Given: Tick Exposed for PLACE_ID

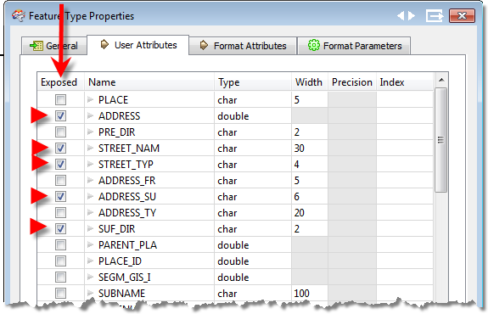Looking at the screenshot, I should tap(61, 261).
